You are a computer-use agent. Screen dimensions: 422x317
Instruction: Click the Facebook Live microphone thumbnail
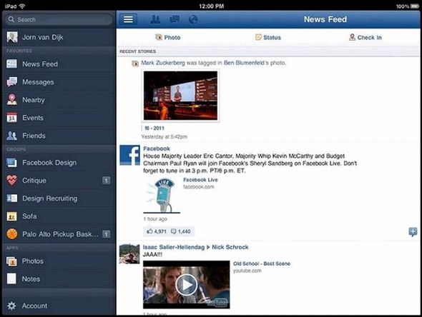(162, 196)
